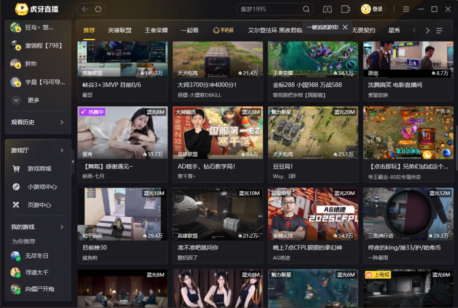Open the 准不准吧就问你 stream thumbnail
The width and height of the screenshot is (458, 308).
tap(218, 214)
